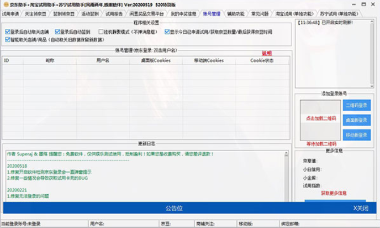Minimize the application window
Viewport: 380px width, 228px height.
point(354,4)
